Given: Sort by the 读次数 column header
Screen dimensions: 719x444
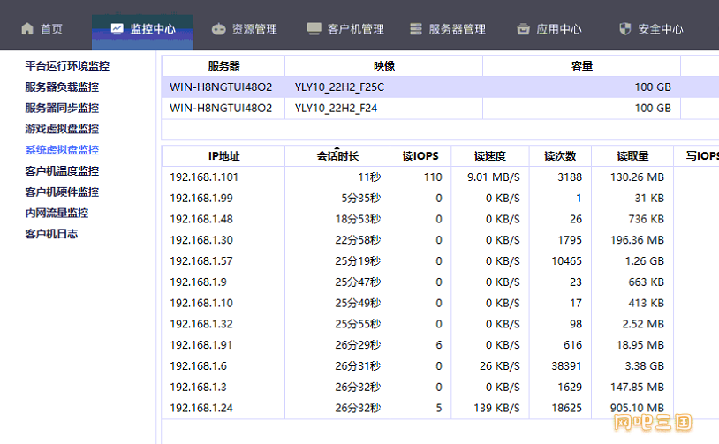Looking at the screenshot, I should [x=560, y=156].
